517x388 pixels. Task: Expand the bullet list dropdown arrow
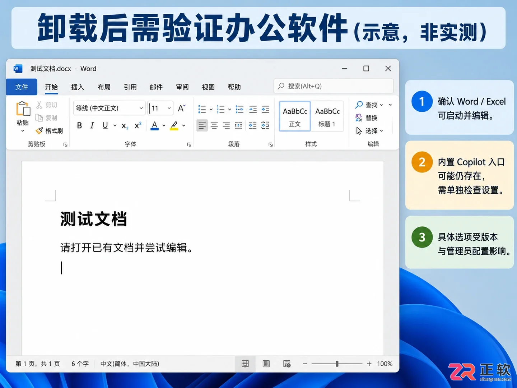[x=211, y=109]
